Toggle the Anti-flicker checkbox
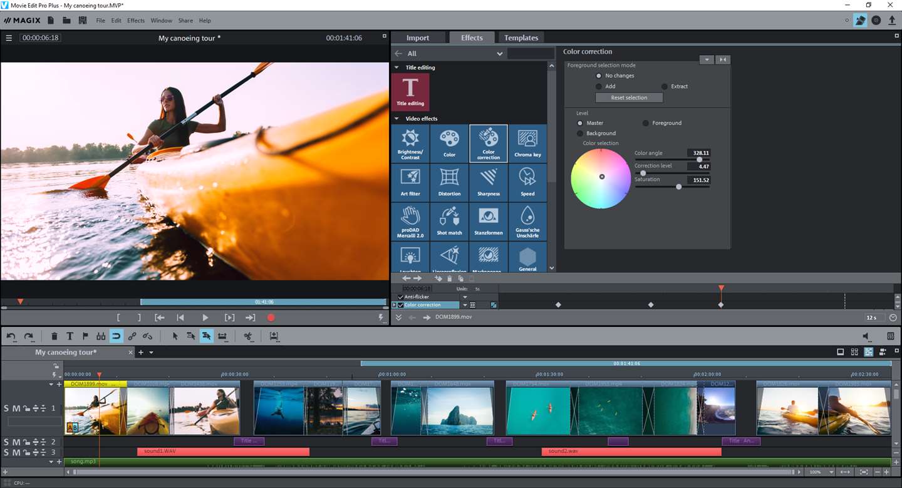Viewport: 902px width, 488px height. 401,297
